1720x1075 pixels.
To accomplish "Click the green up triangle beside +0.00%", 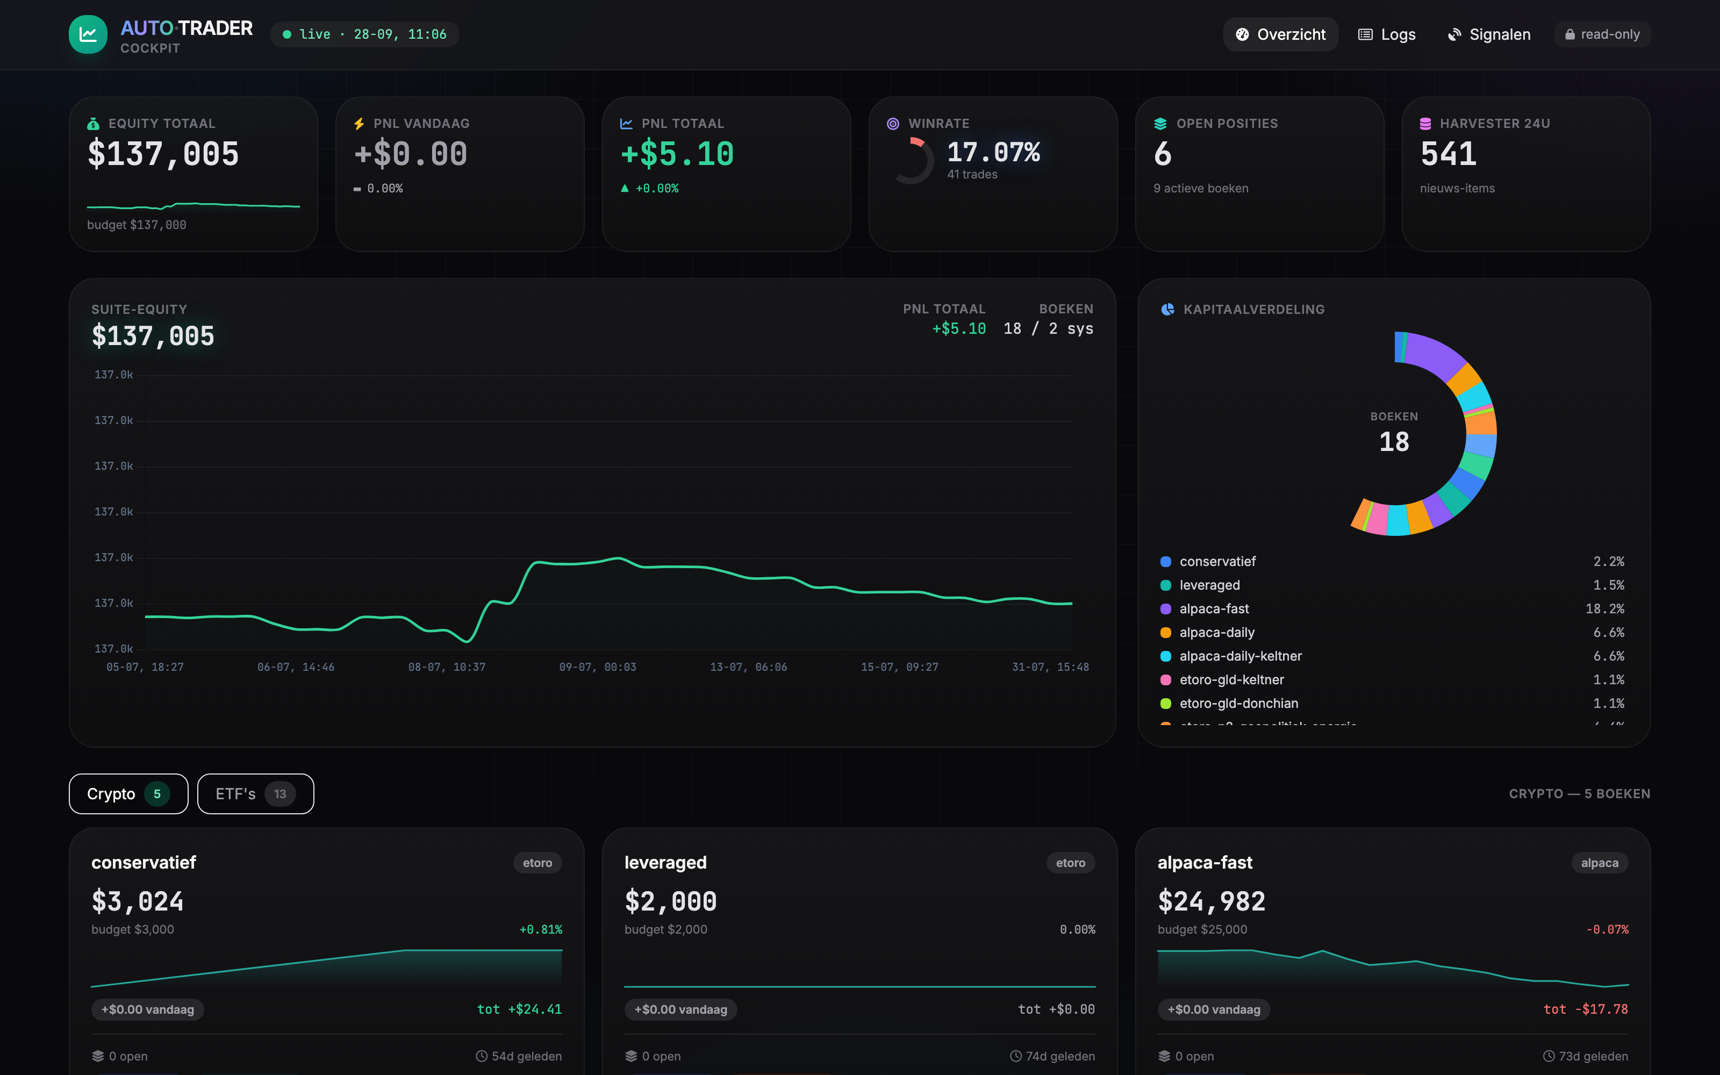I will (625, 189).
